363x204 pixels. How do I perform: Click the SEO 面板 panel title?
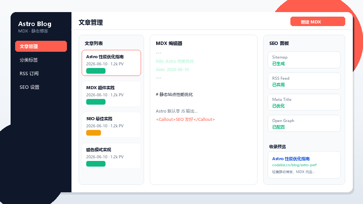click(279, 43)
